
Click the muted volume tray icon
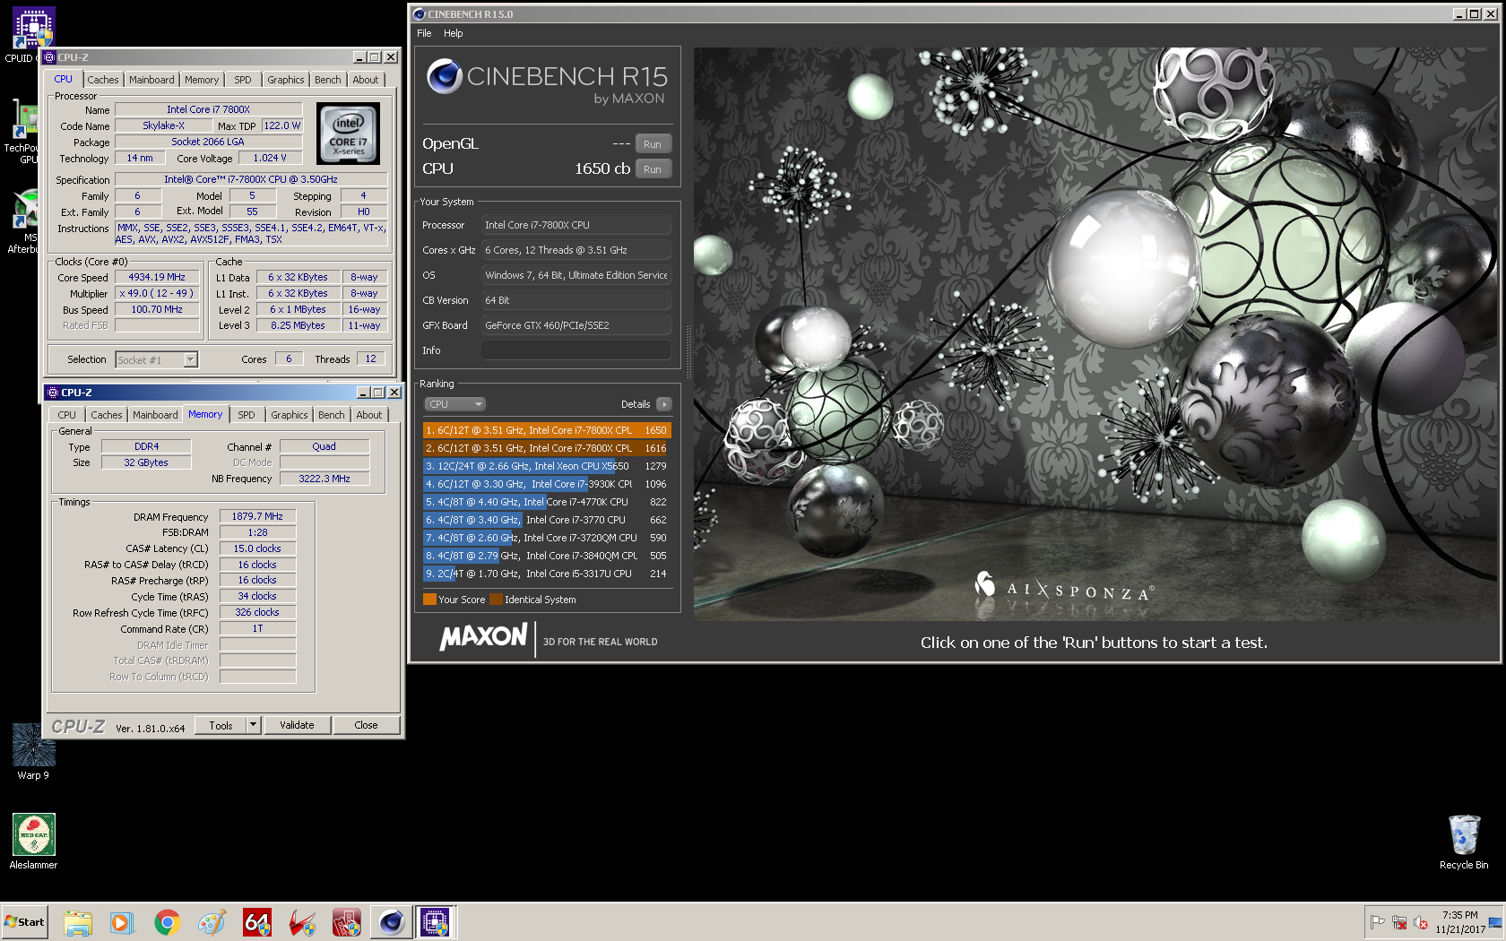point(1421,922)
